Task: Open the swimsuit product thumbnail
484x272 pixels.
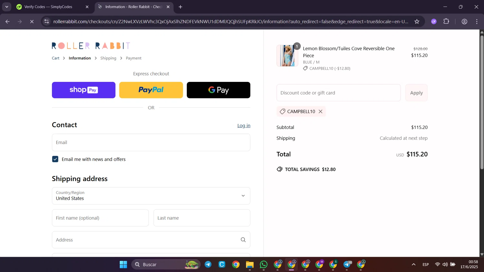Action: pyautogui.click(x=287, y=56)
